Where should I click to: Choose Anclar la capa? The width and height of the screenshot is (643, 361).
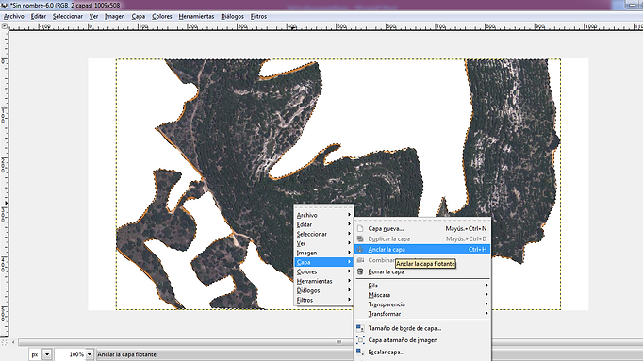pos(422,249)
